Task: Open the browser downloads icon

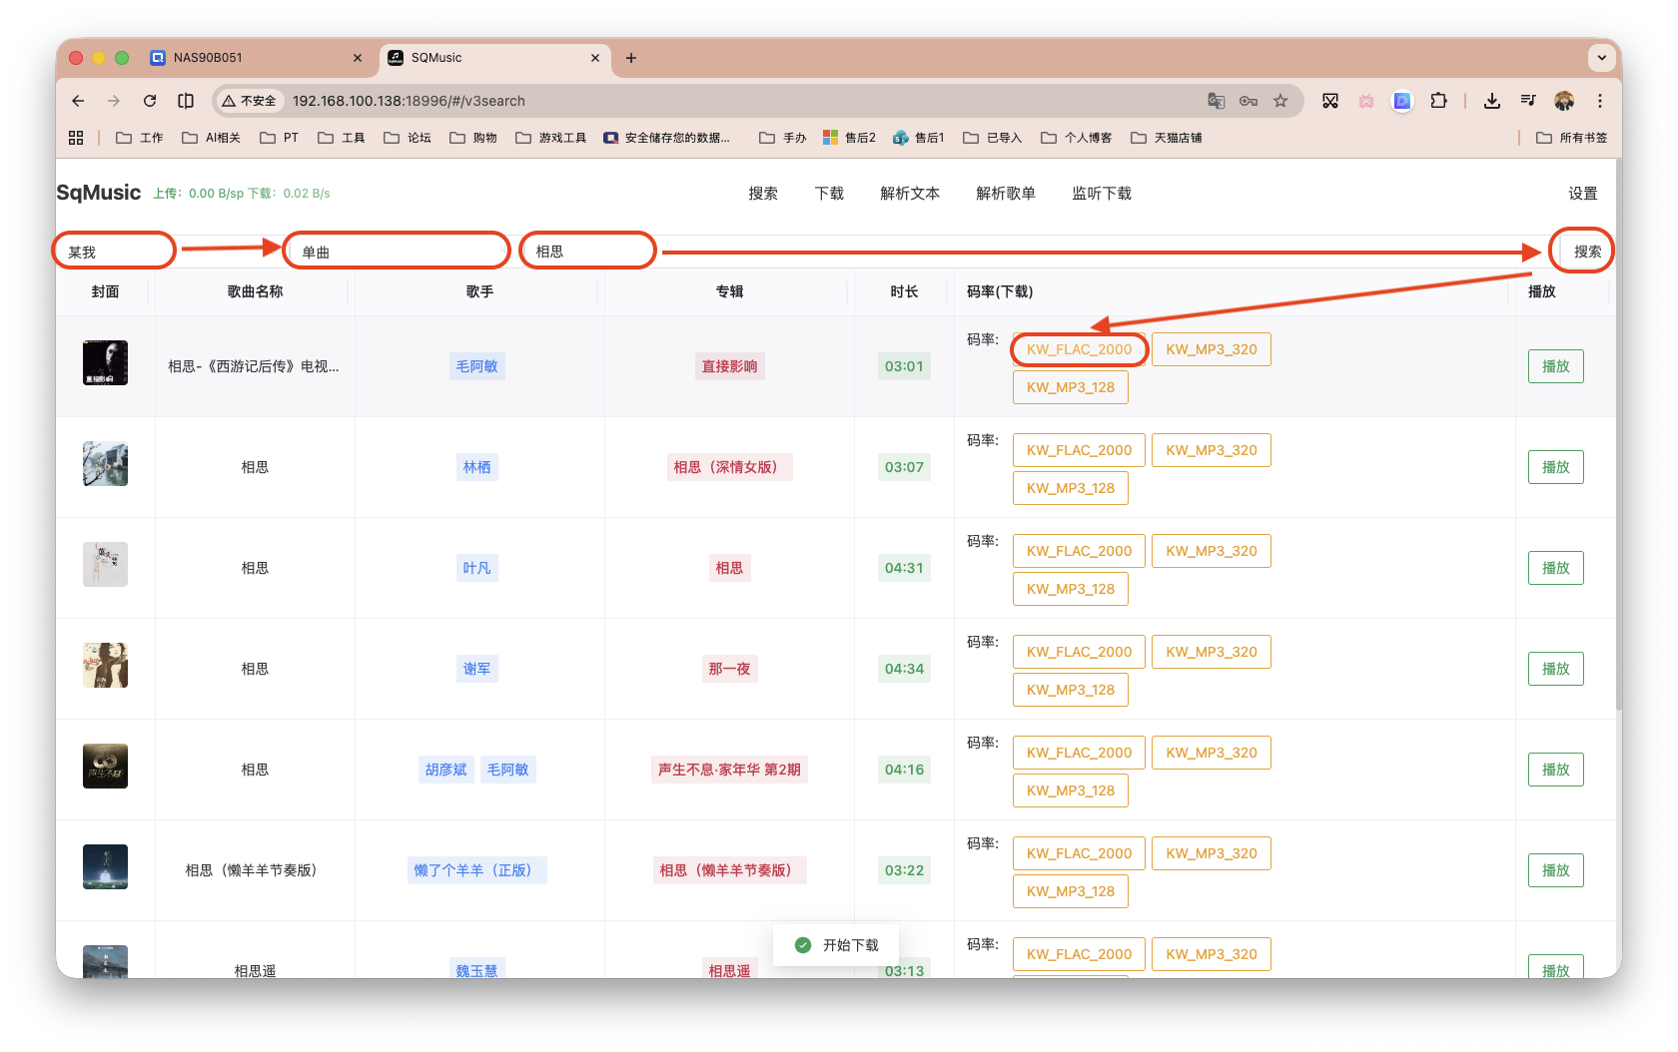Action: pyautogui.click(x=1492, y=101)
